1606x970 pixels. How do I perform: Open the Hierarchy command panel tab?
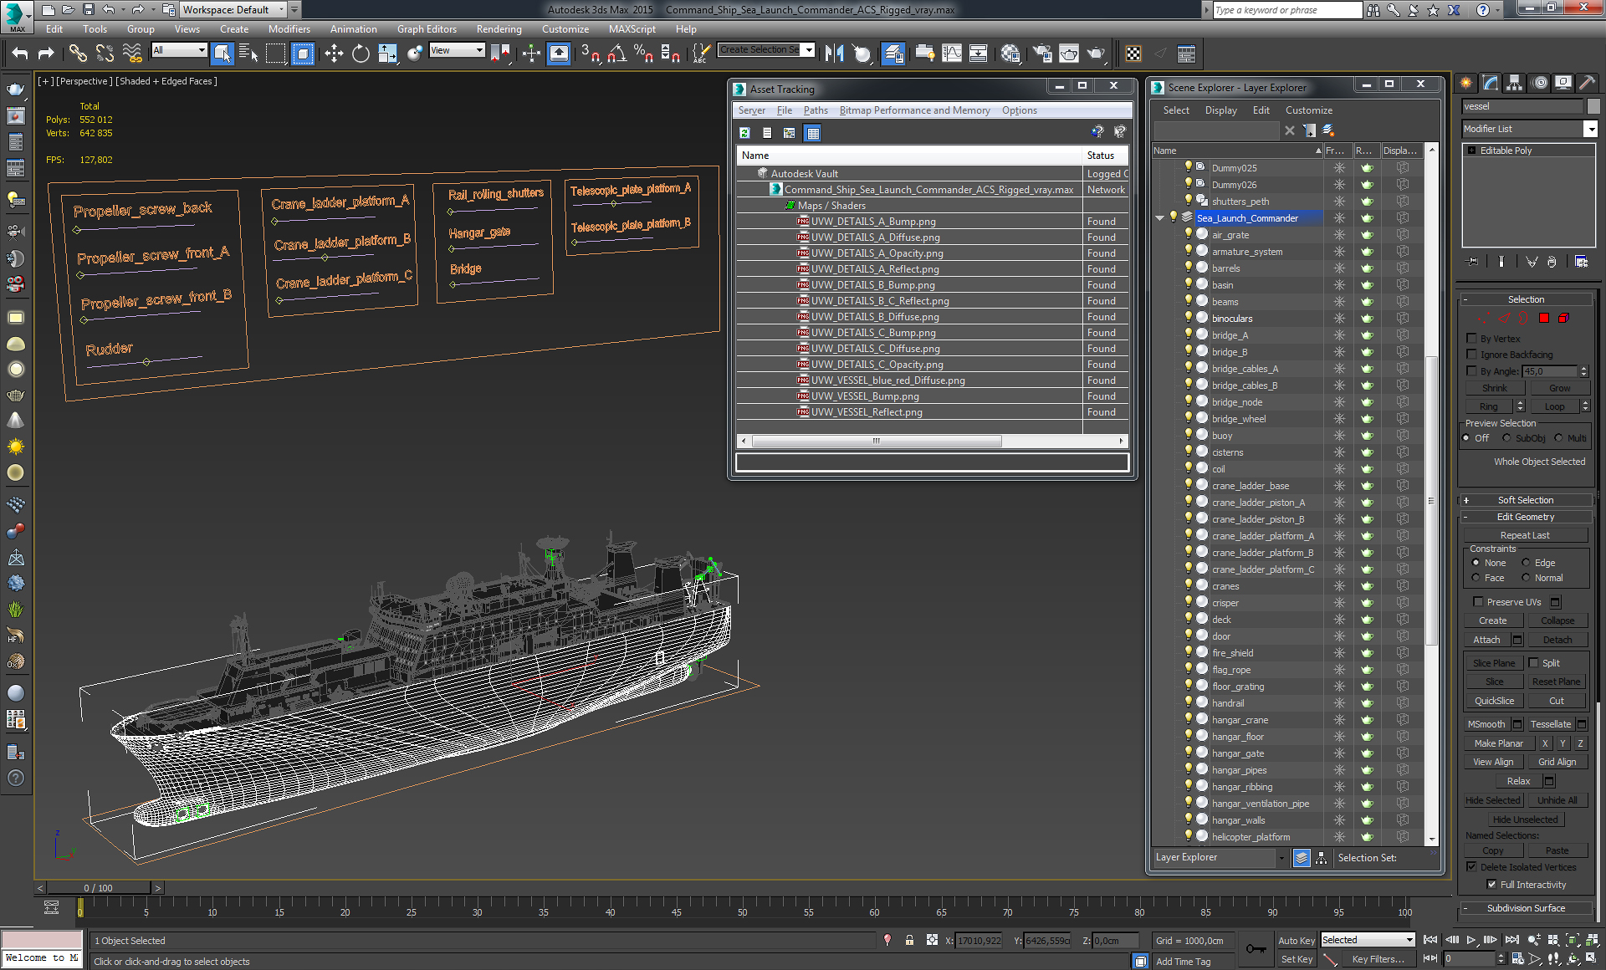pyautogui.click(x=1515, y=83)
